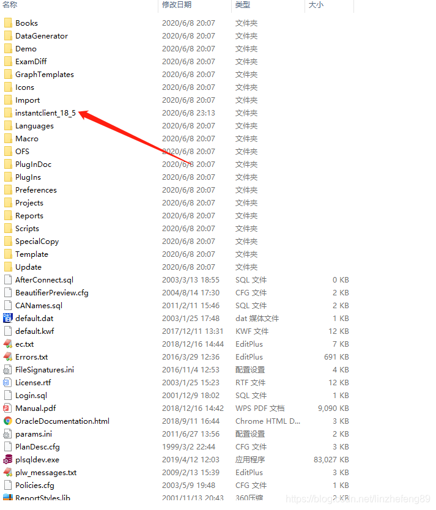Click the Errors.txt EditPlus icon
436x510 pixels.
point(8,357)
